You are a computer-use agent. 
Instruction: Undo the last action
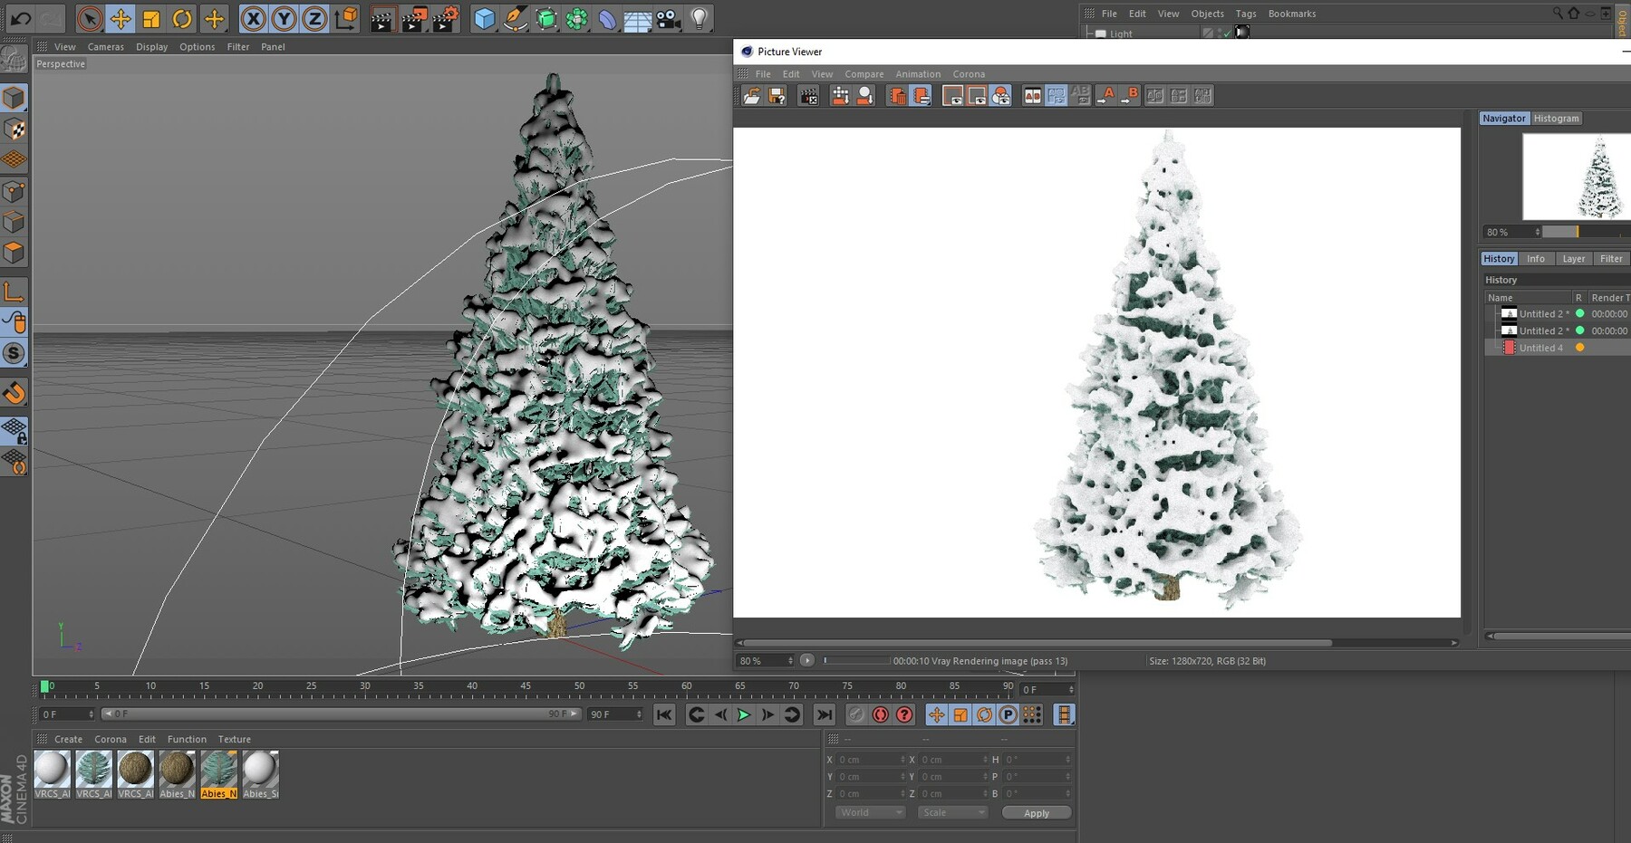tap(19, 18)
